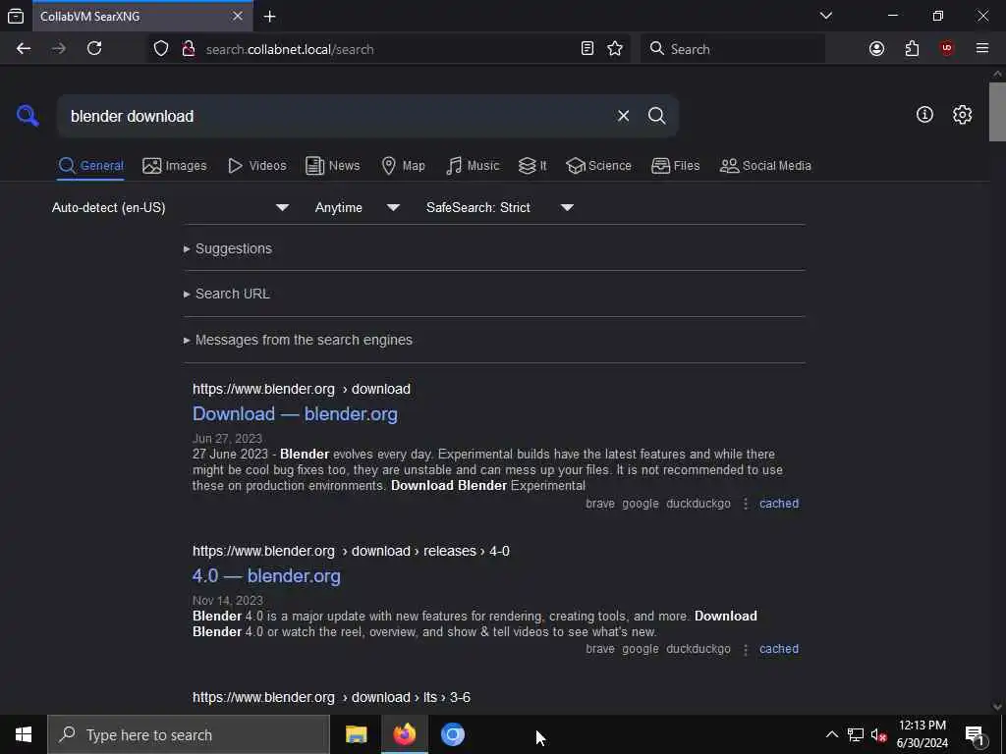Switch to the Images tab
This screenshot has height=754, width=1006.
pos(175,166)
